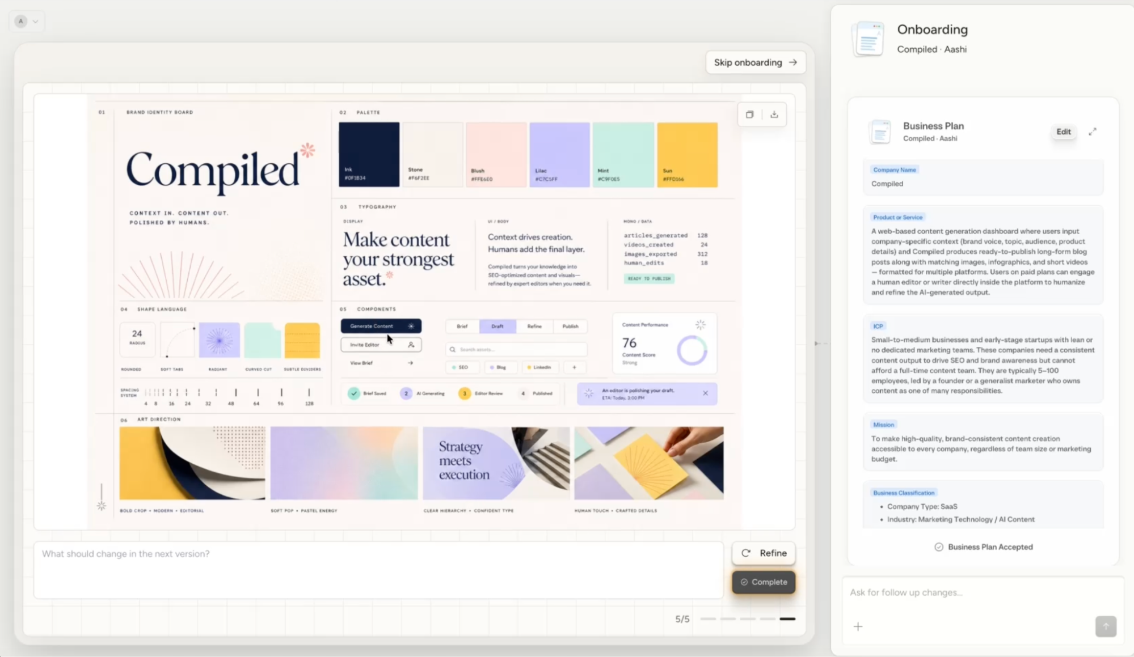
Task: Open the soft pop pastel gradient thumbnail
Action: click(x=344, y=463)
